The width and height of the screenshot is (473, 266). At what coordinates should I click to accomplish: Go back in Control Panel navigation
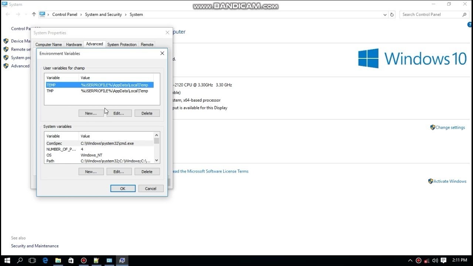pyautogui.click(x=8, y=14)
